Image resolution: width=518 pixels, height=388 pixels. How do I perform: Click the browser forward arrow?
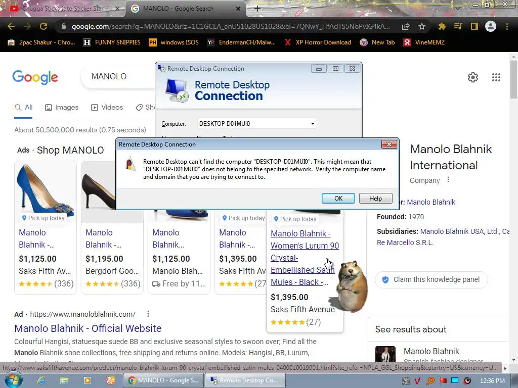(x=27, y=26)
